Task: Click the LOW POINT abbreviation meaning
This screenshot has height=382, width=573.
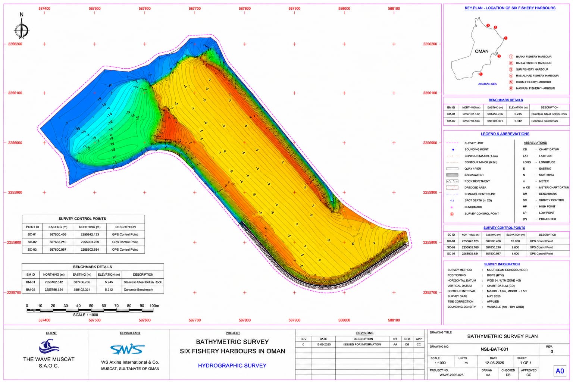Action: [547, 213]
